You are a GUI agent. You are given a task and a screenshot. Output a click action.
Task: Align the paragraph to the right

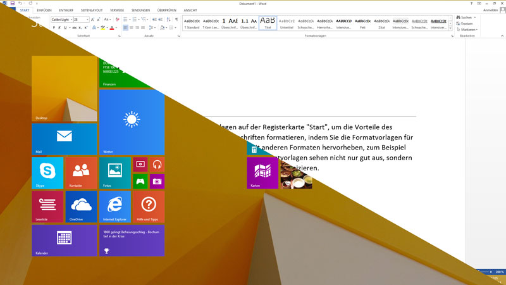137,28
